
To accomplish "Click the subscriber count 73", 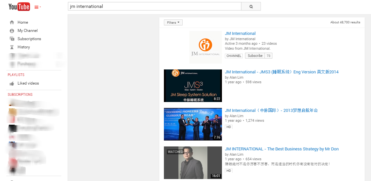I will tap(268, 56).
